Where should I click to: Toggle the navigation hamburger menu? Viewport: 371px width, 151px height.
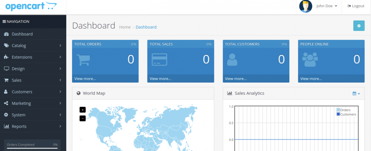pyautogui.click(x=4, y=22)
